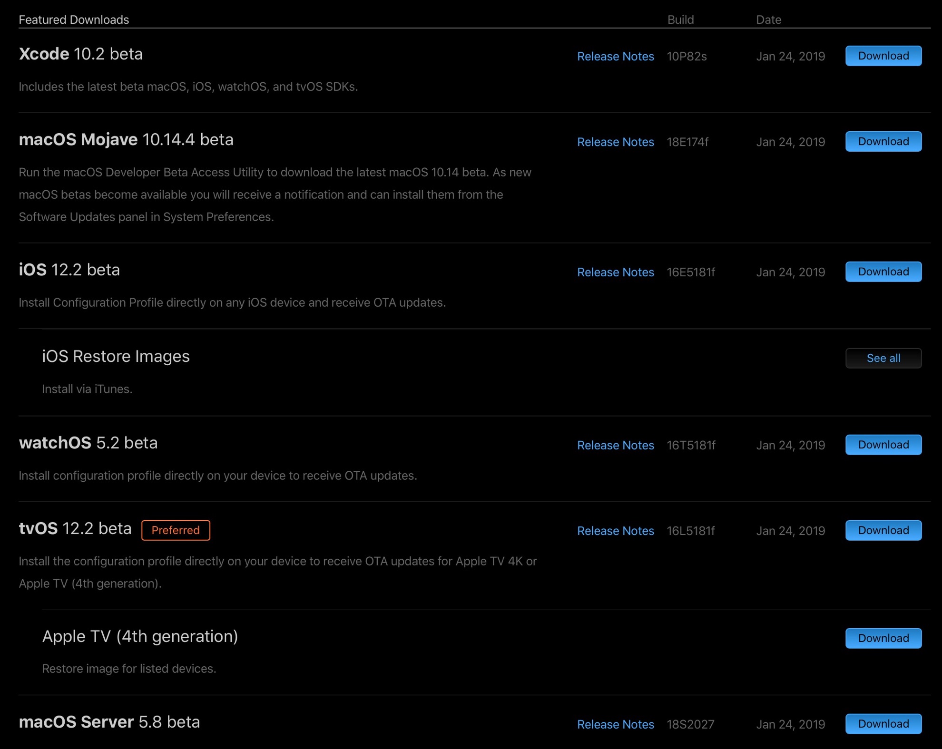Download watchOS 5.2 beta
Screen dimensions: 942x749
(883, 445)
